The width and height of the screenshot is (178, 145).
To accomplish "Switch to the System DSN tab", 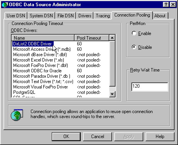I will pyautogui.click(x=41, y=16).
